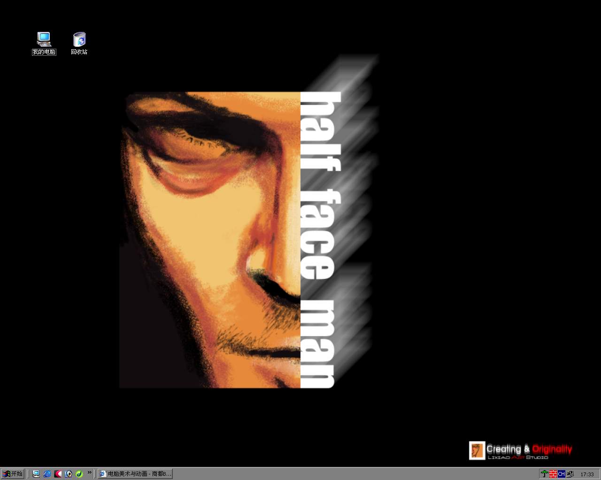Select the 我的电脑 desktop icon

point(44,44)
